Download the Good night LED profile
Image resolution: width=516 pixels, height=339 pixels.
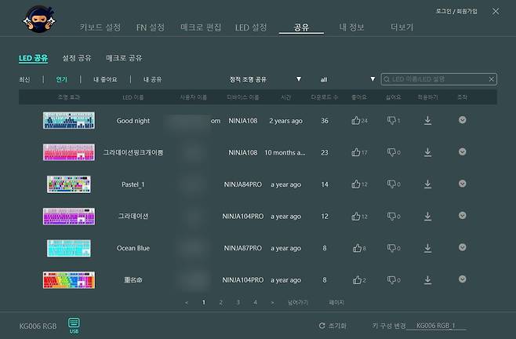point(427,121)
